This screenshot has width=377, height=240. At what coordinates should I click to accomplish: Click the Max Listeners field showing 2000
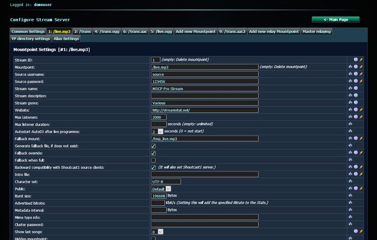click(159, 117)
